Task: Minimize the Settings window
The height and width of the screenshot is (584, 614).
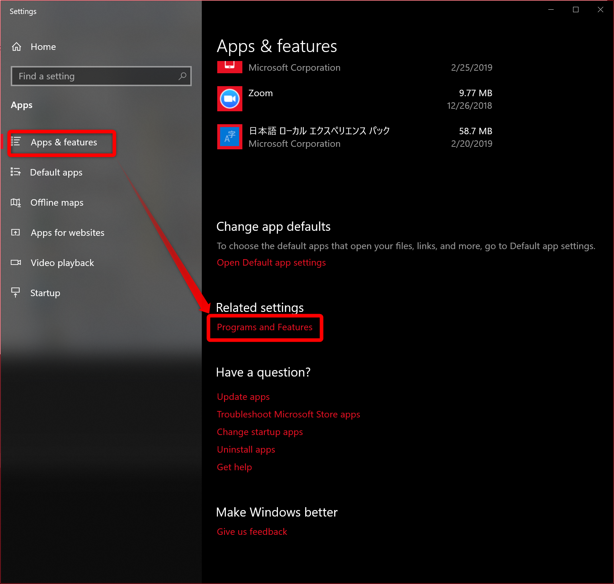Action: 551,10
